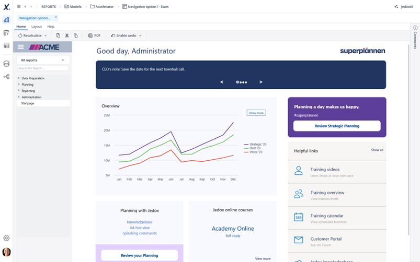Expand the Comments side panel arrow

point(415,28)
